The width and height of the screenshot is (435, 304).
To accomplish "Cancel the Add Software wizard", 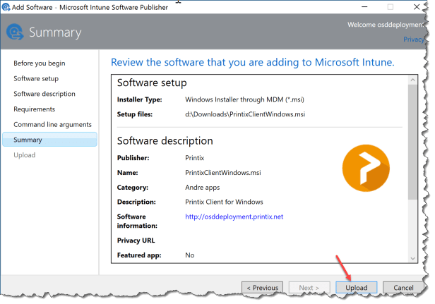I will [403, 288].
